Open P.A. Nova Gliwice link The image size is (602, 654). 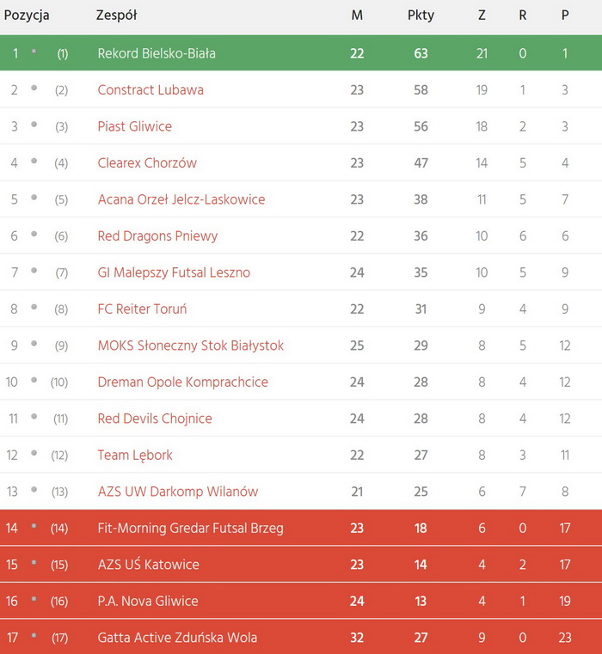click(148, 602)
